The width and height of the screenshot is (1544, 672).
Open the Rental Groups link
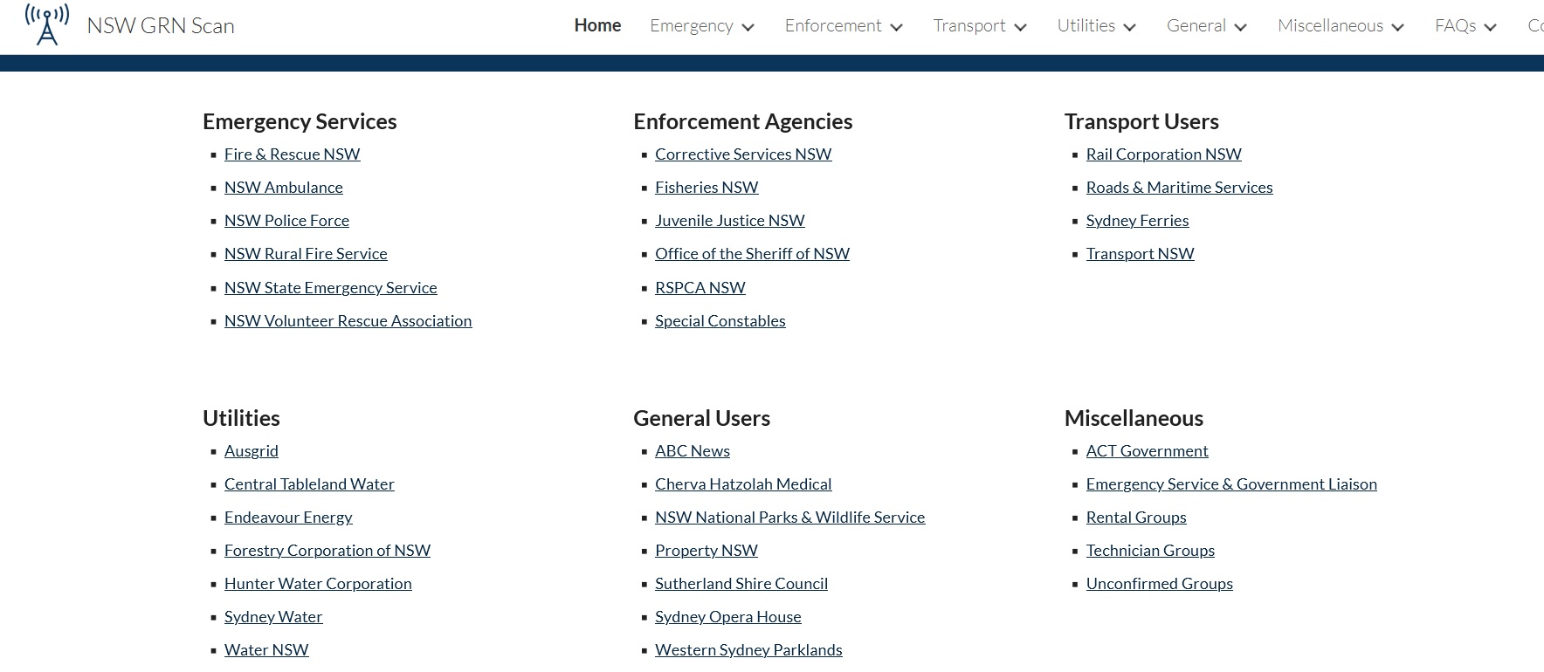coord(1136,518)
